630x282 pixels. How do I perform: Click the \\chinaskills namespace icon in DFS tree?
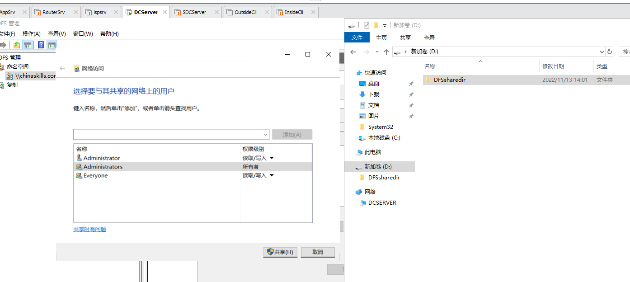[x=9, y=76]
